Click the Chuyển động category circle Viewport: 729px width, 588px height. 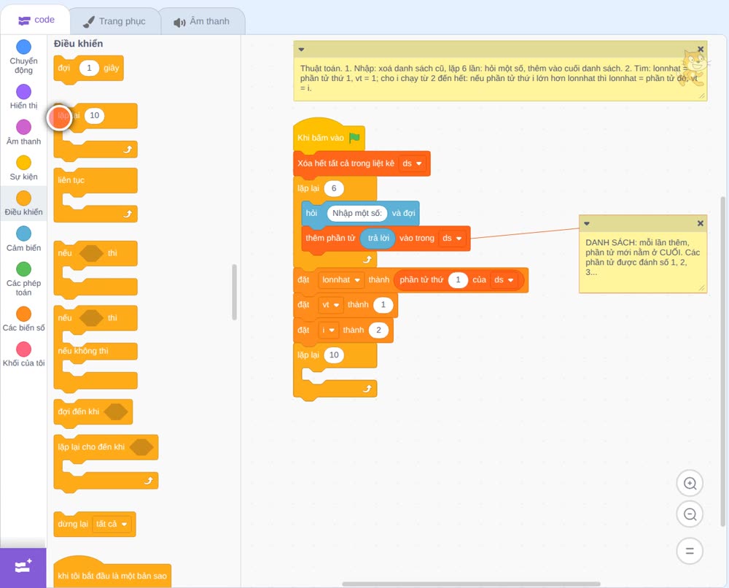[24, 47]
